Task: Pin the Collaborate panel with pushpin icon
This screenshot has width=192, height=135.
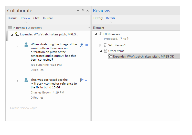Action: click(83, 11)
